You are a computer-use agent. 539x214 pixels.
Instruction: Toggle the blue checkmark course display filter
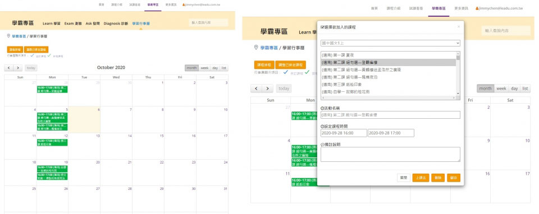pyautogui.click(x=32, y=55)
